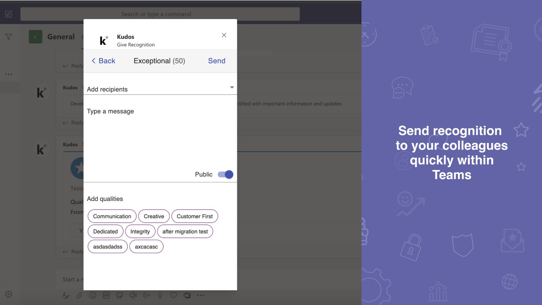The width and height of the screenshot is (542, 305).
Task: Open the Kudos messaging extension icon
Action: (187, 295)
